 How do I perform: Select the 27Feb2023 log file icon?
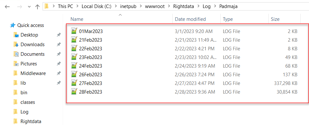point(74,83)
